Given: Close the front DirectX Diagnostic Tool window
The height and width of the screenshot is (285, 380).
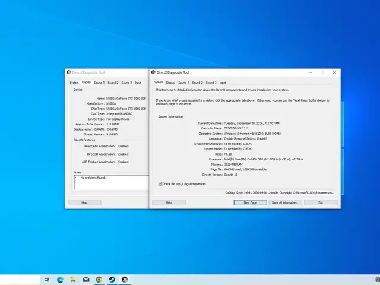Looking at the screenshot, I should point(334,72).
